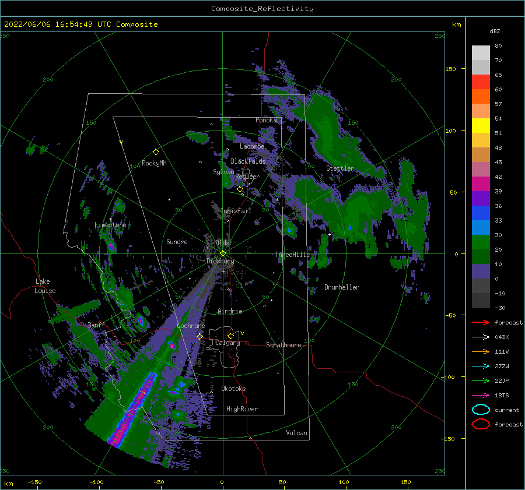Select the Lacombe label
Viewport: 525px width, 490px height.
coord(252,146)
